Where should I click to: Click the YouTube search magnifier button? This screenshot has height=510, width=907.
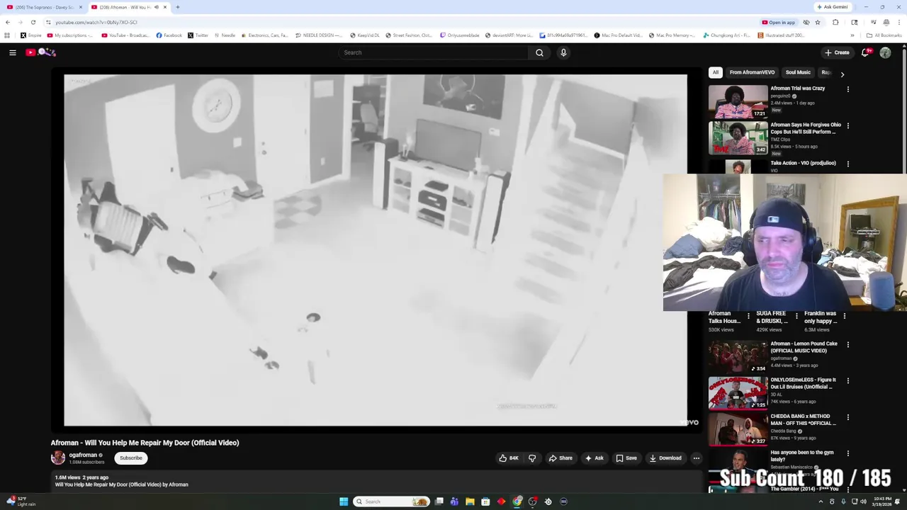click(x=539, y=52)
